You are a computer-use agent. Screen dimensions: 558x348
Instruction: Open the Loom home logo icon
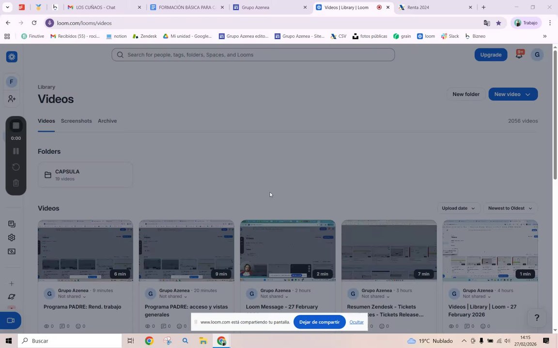click(12, 57)
